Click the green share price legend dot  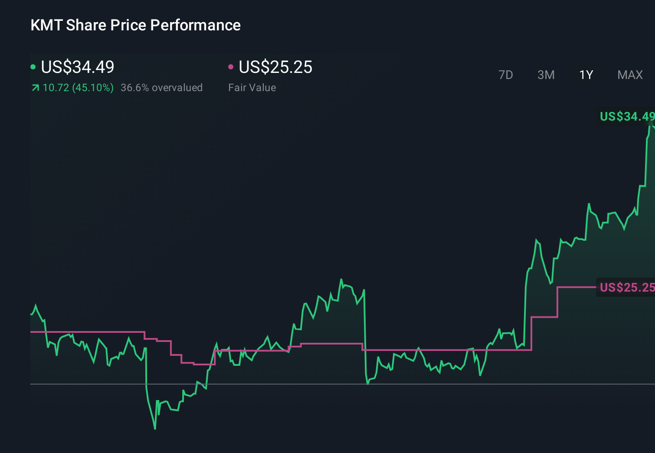click(x=33, y=66)
